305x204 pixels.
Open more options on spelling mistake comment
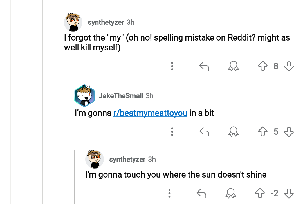coord(172,66)
